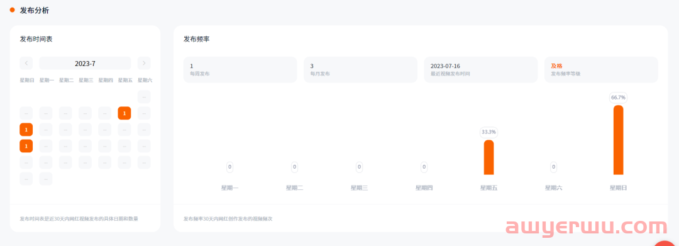Screen dimensions: 679x246
Task: Click the 最近视频发布时间 card showing 2023-07-16
Action: tap(481, 70)
